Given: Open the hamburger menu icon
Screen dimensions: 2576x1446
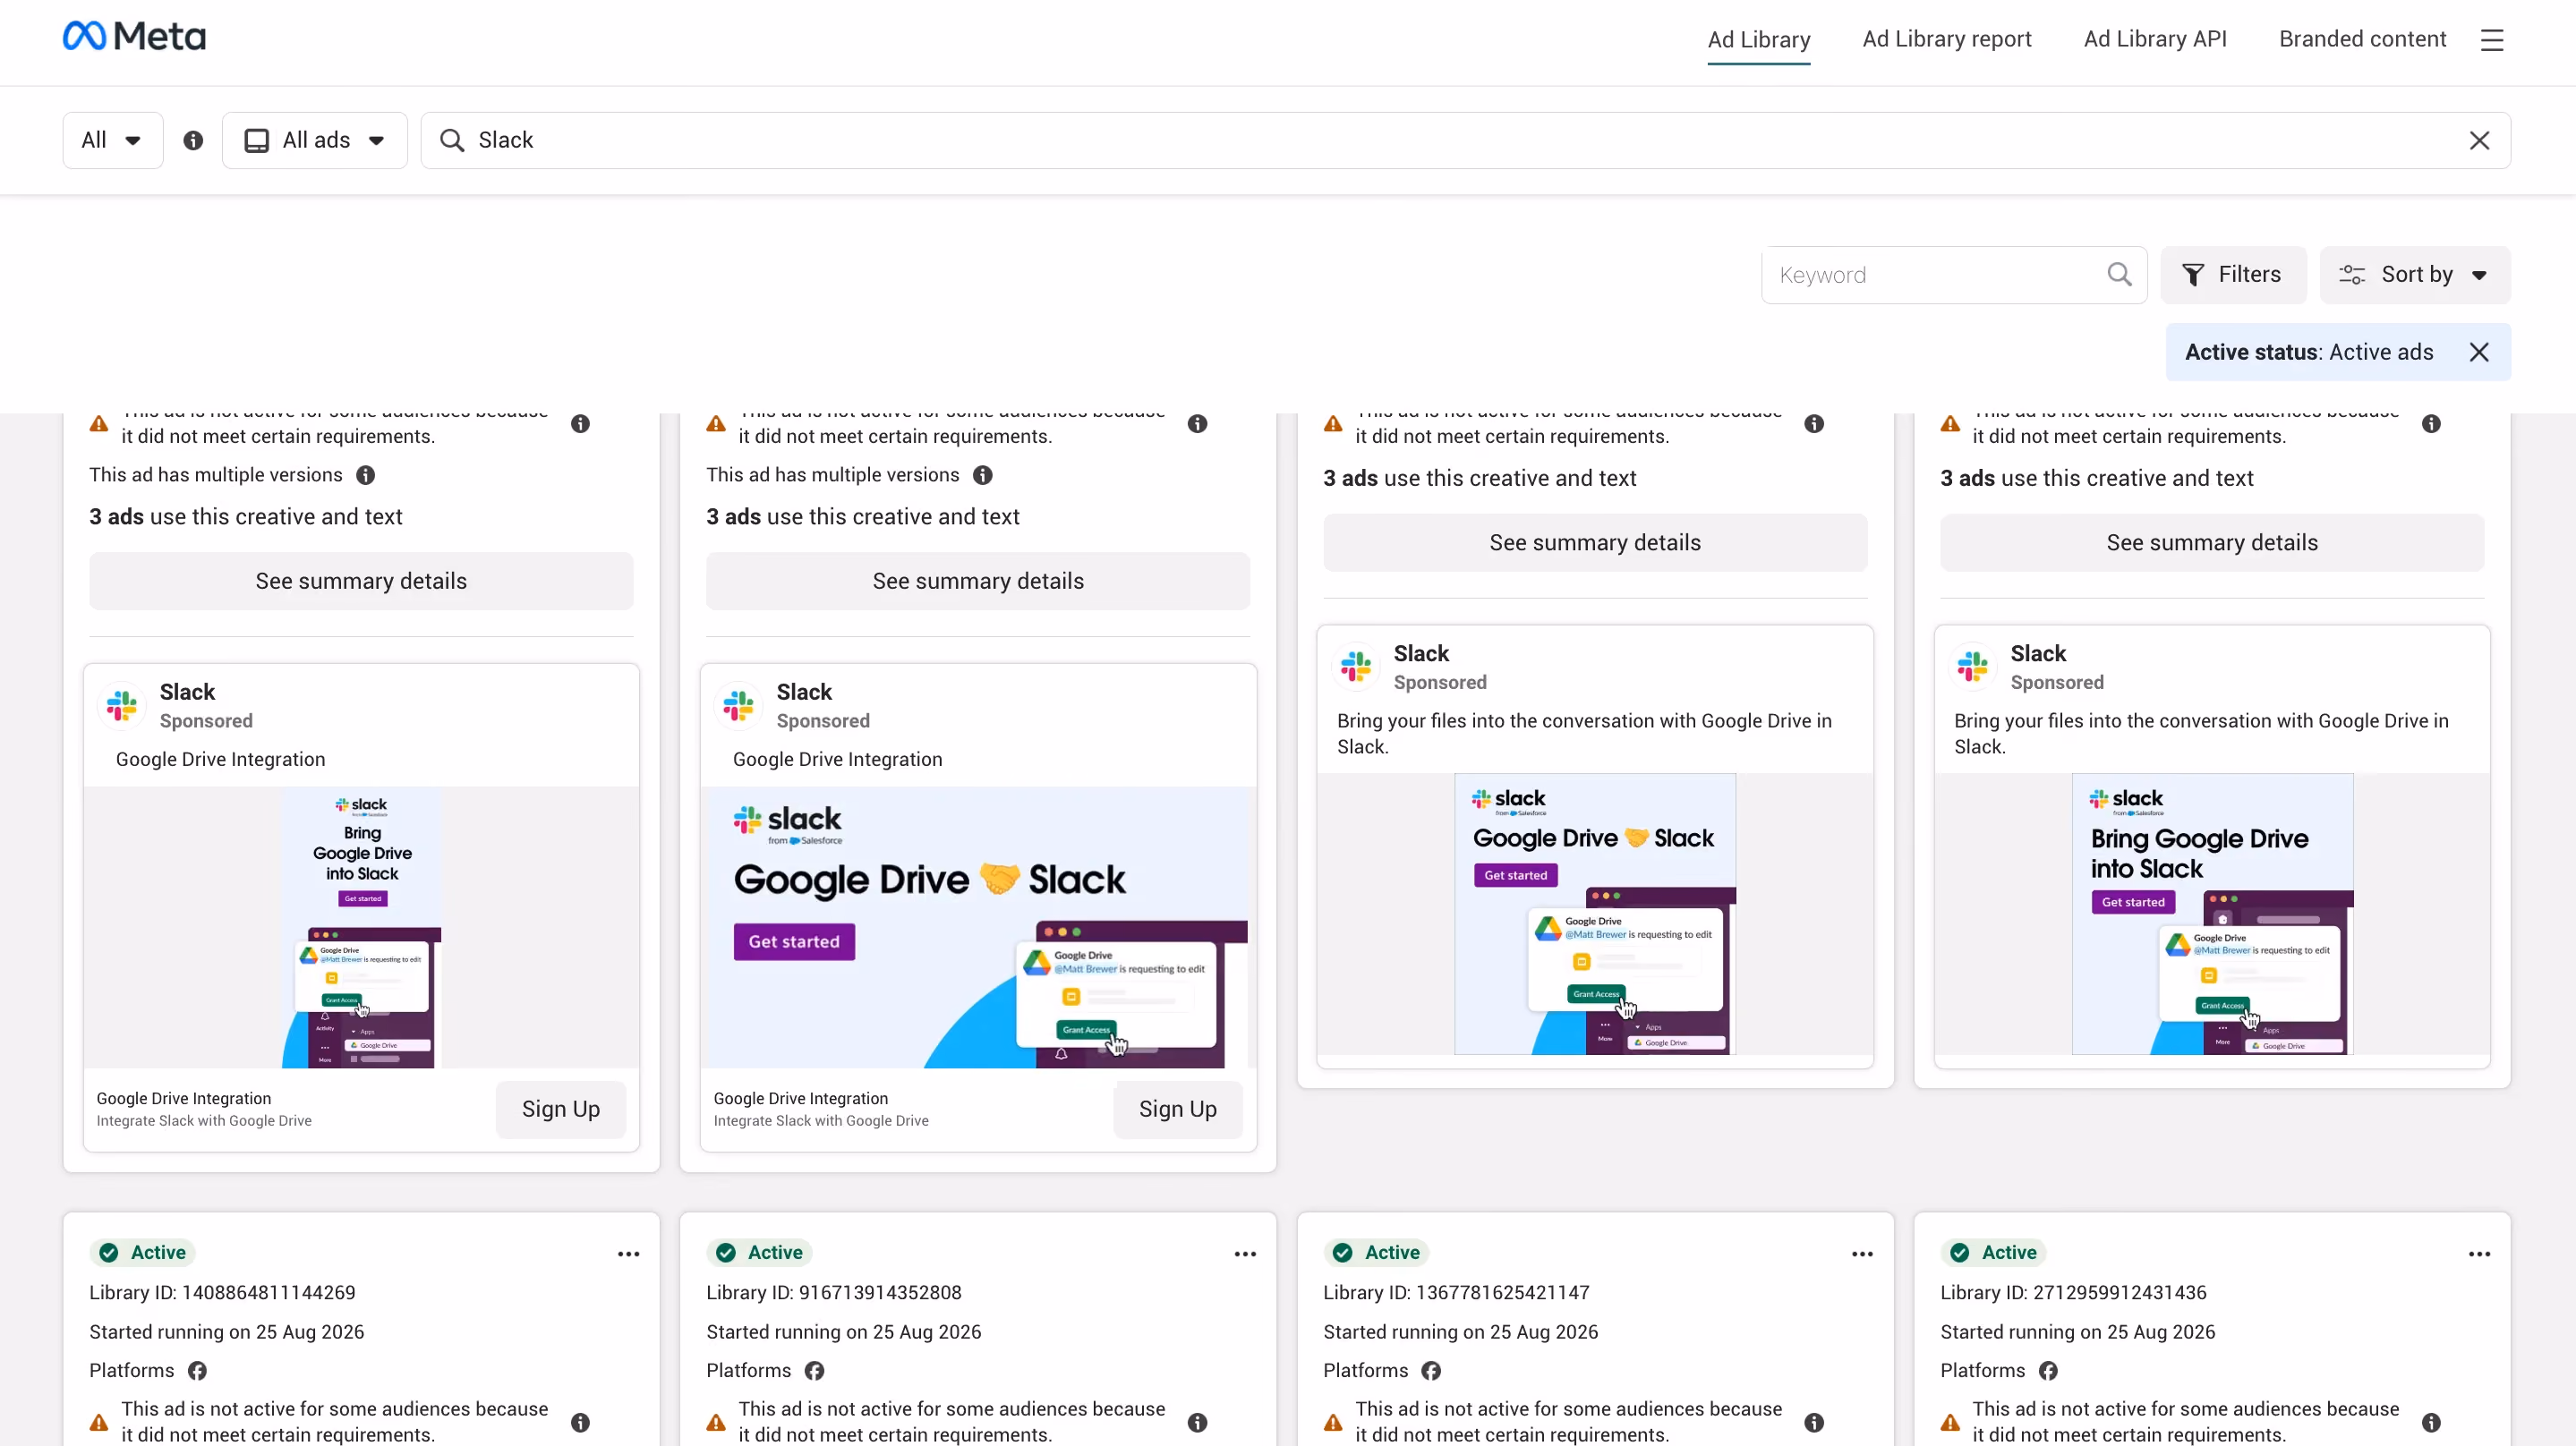Looking at the screenshot, I should pyautogui.click(x=2491, y=40).
